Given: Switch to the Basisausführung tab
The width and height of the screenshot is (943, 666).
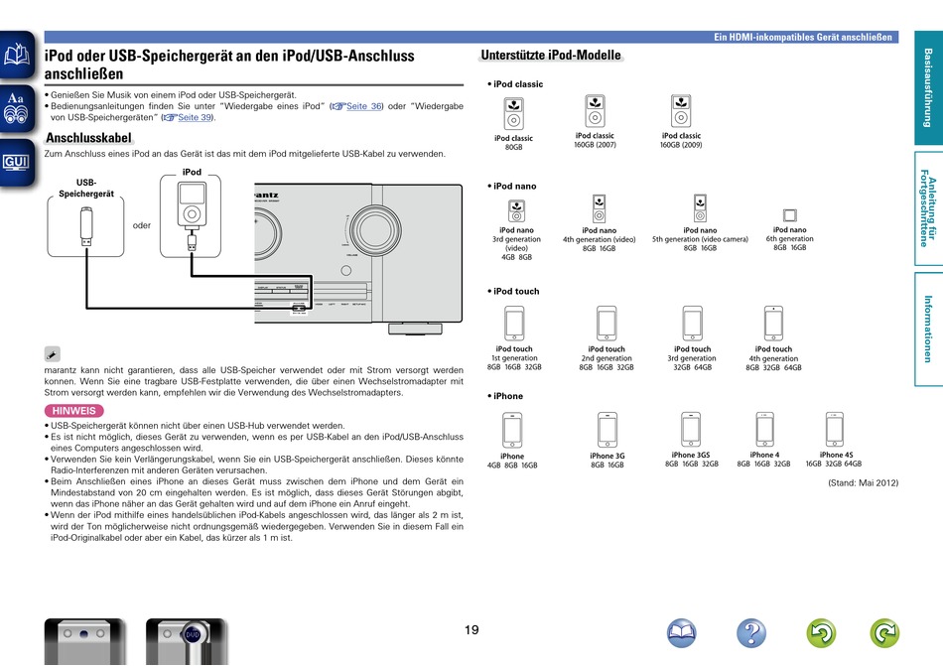Looking at the screenshot, I should pos(928,87).
